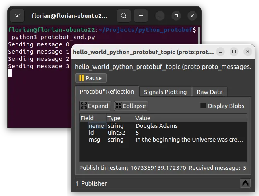Maximize the protobuf topic window
Image resolution: width=259 pixels, height=196 pixels.
coord(234,52)
